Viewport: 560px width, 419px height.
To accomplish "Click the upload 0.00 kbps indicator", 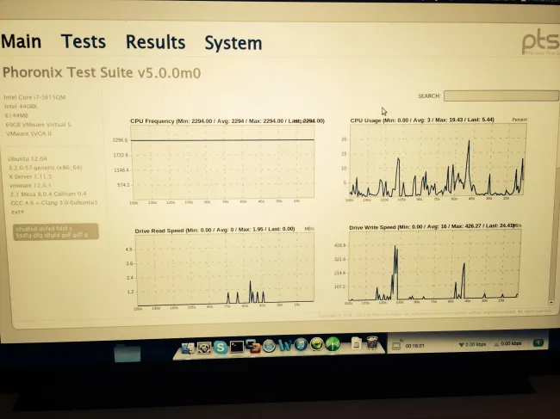I will [x=507, y=344].
